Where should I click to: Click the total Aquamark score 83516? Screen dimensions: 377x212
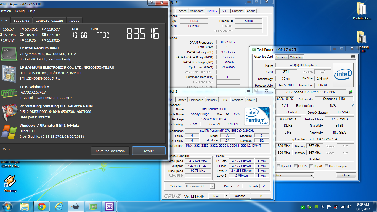click(x=143, y=33)
